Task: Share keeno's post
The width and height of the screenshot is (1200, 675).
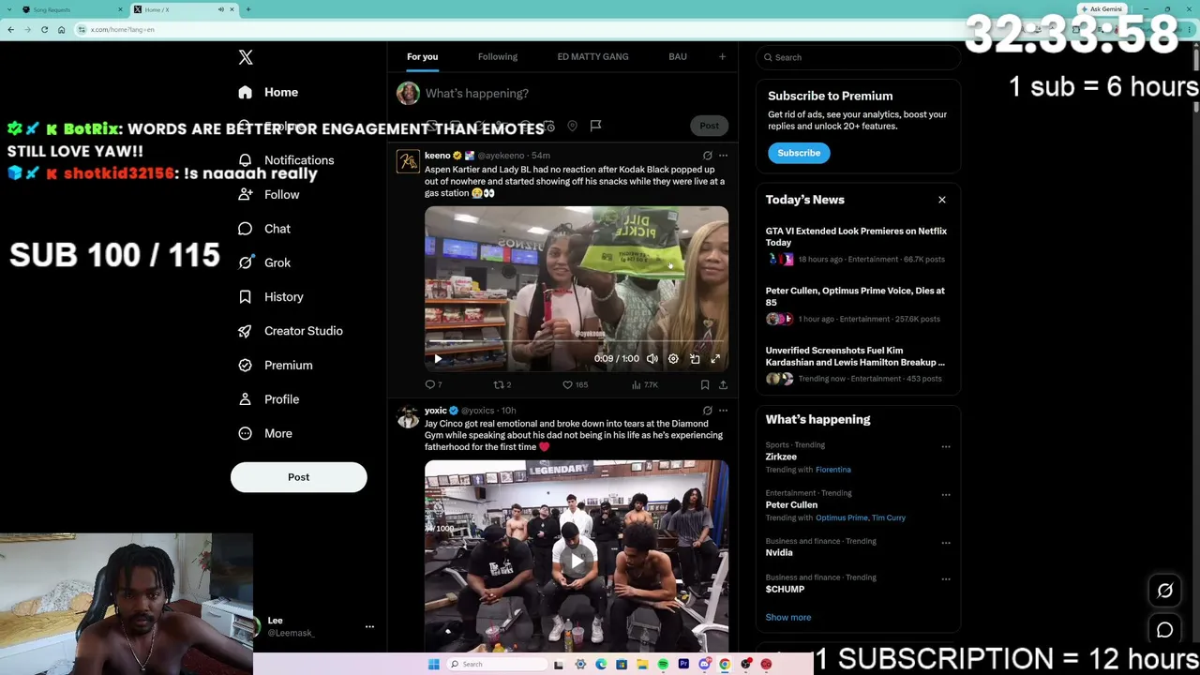Action: pyautogui.click(x=723, y=385)
